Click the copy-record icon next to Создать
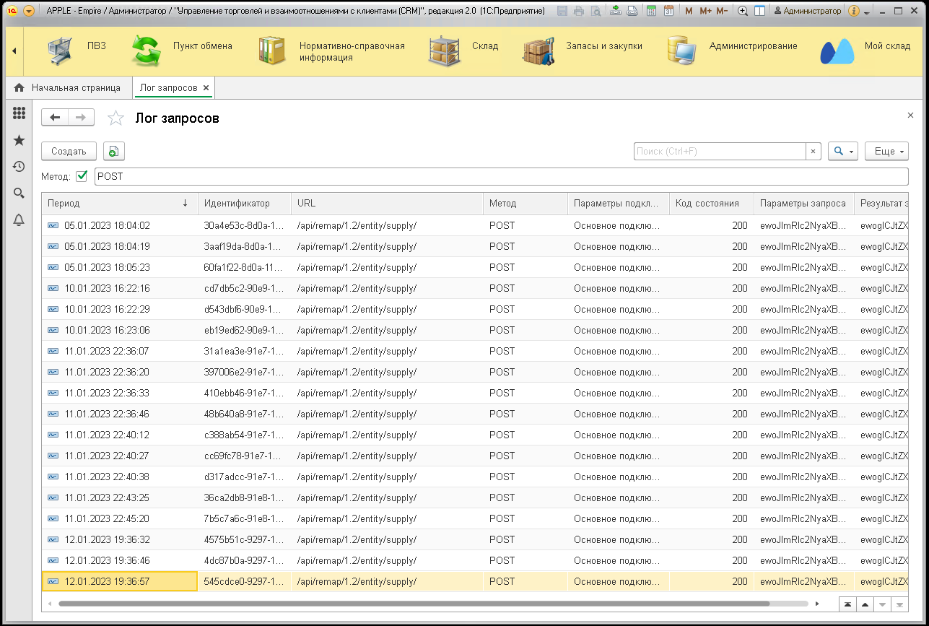Screen dimensions: 929x626 point(114,151)
